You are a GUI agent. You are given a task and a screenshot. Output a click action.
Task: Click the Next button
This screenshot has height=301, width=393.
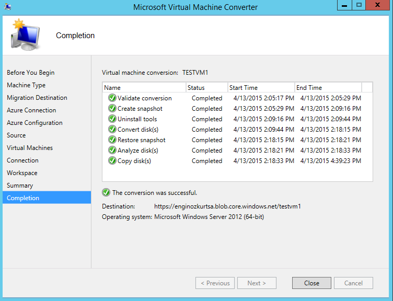point(257,283)
